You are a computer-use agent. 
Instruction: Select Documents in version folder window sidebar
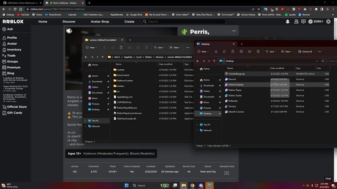[97, 93]
